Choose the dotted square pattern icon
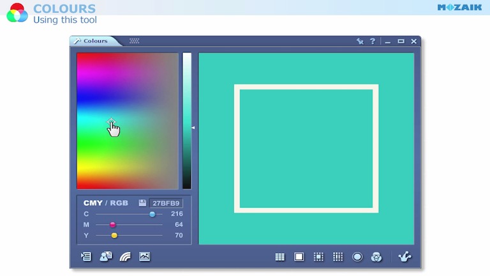This screenshot has height=276, width=490. (x=318, y=257)
